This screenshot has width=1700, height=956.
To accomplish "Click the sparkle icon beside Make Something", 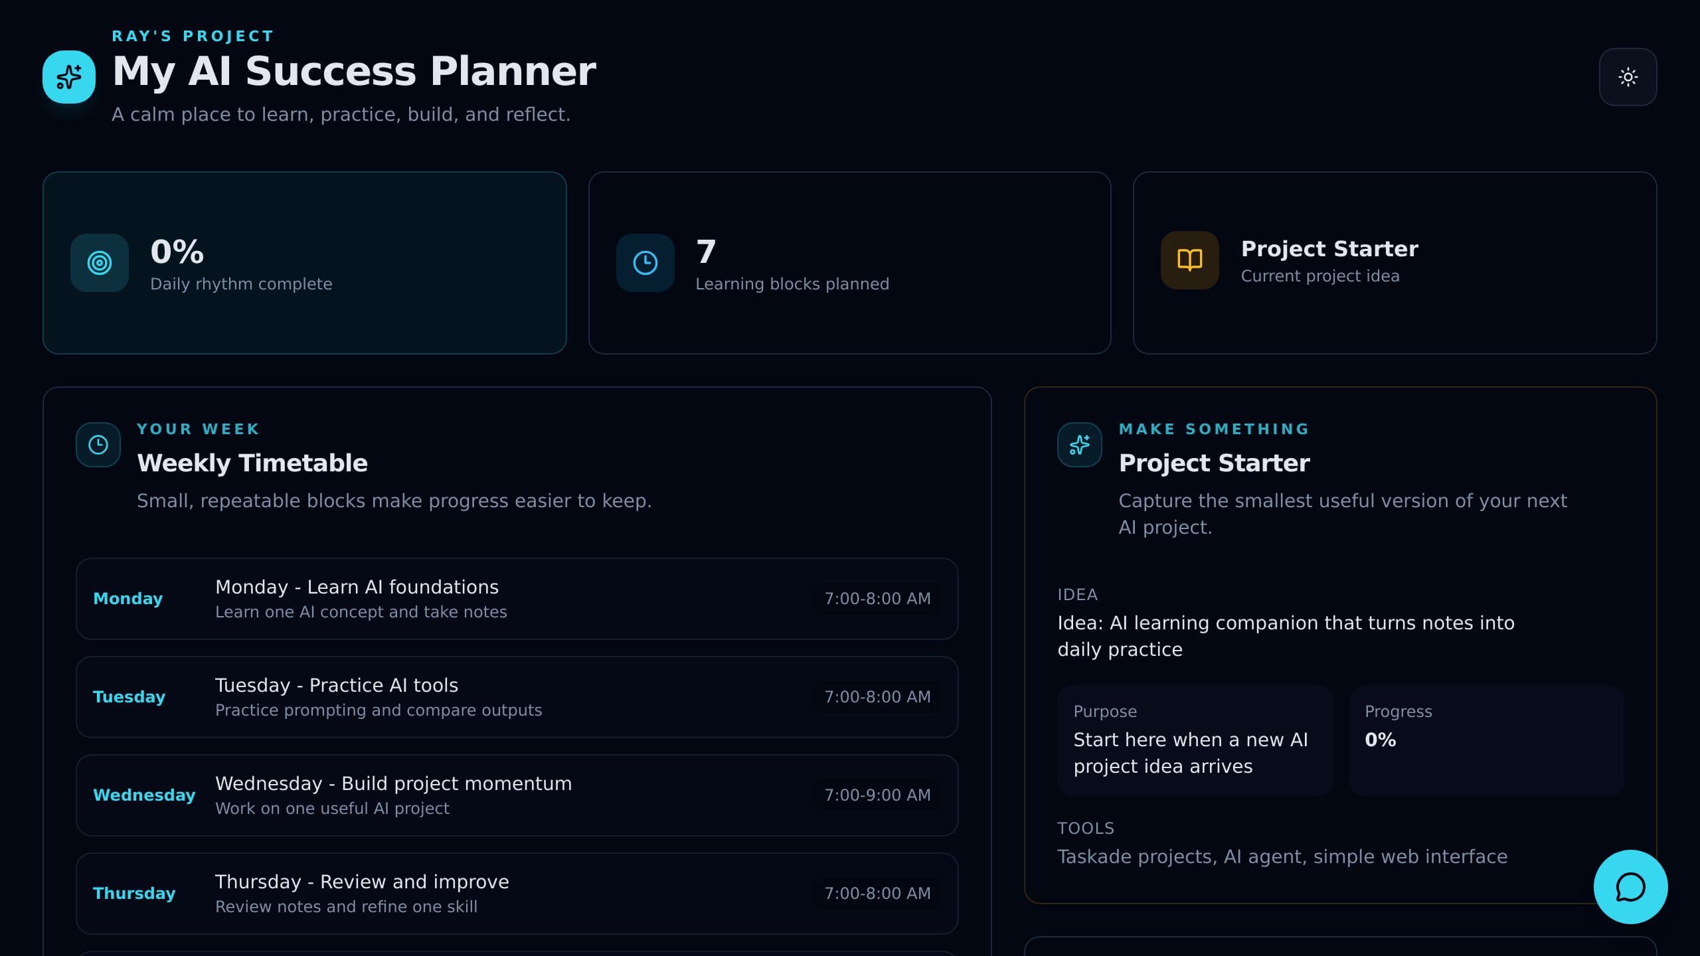I will [1080, 445].
